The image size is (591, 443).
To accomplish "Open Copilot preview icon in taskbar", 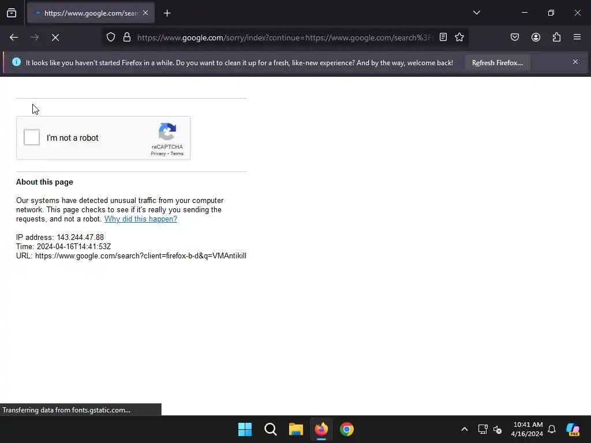I will point(573,429).
